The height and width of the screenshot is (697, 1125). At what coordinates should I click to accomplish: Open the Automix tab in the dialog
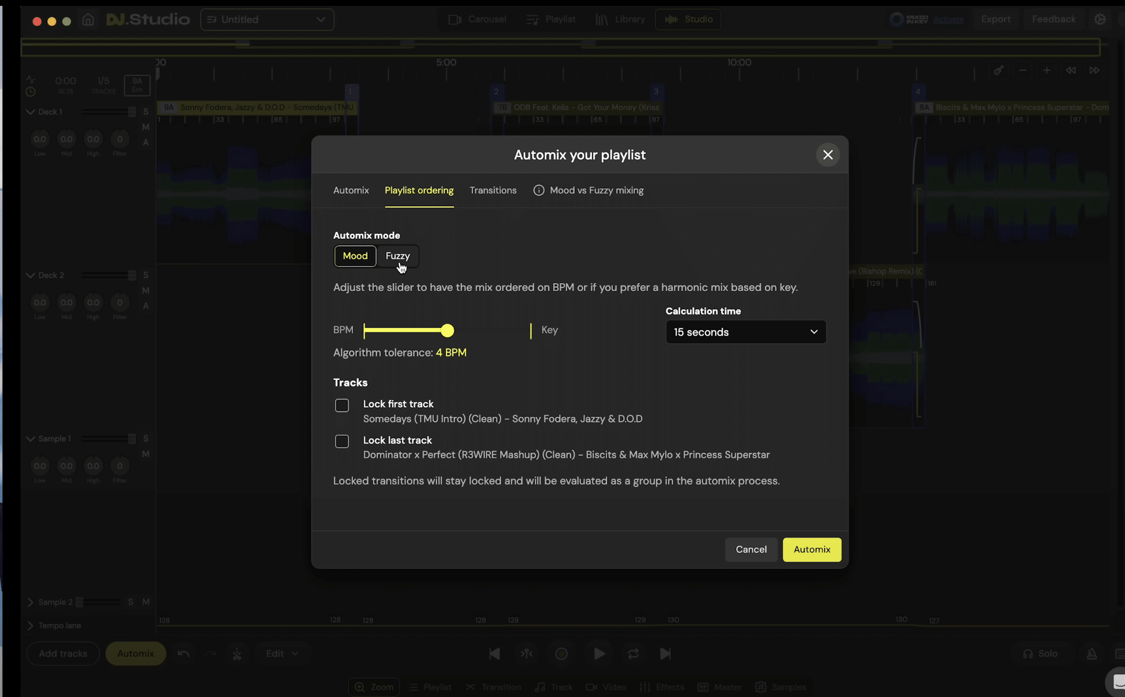click(350, 190)
